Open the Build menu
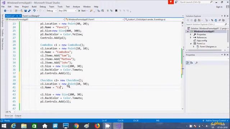Viewport: 230px width, 129px height. pos(34,7)
